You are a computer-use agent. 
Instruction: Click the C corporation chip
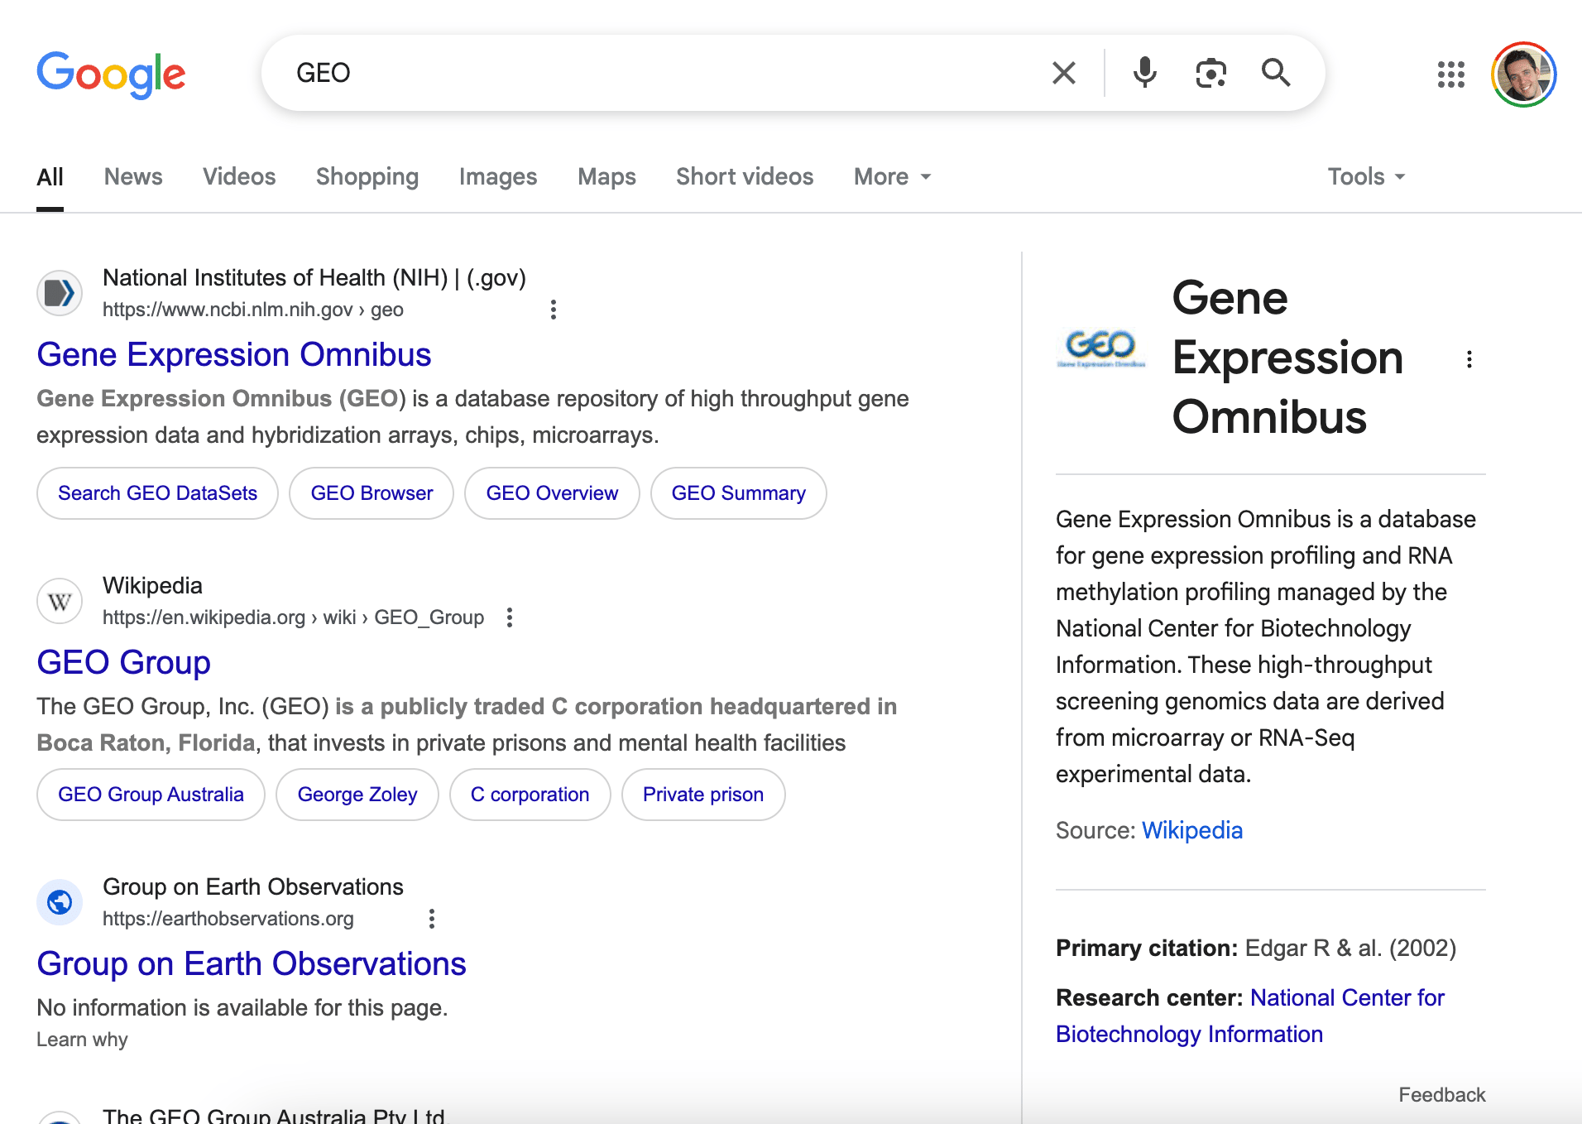click(x=530, y=795)
